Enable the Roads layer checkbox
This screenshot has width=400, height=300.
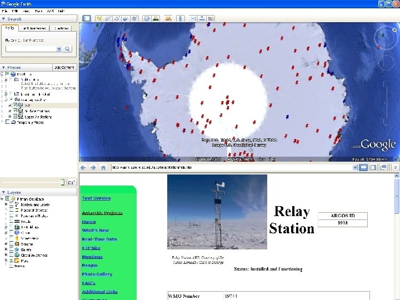coord(11,222)
